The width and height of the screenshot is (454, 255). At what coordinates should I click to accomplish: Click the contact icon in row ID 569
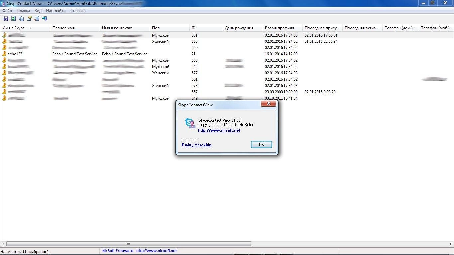click(x=4, y=47)
